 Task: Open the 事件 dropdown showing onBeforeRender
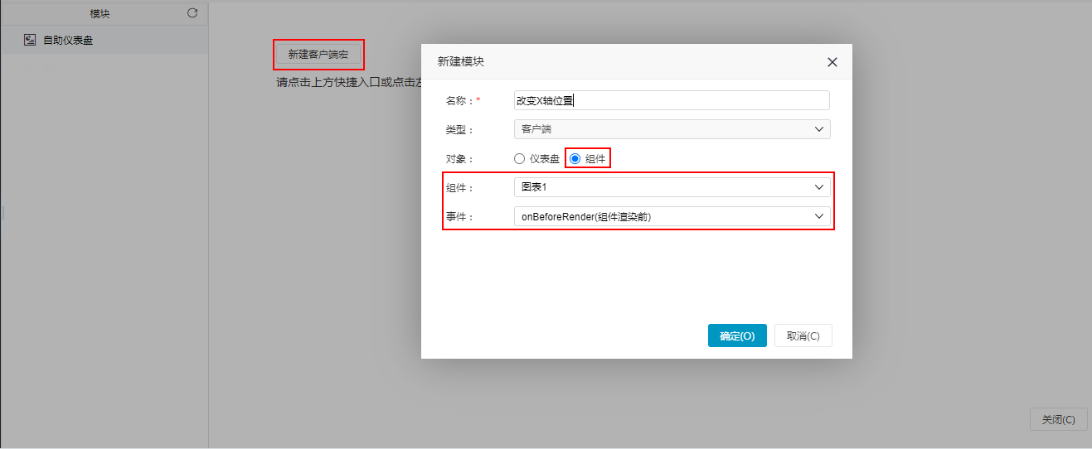point(672,216)
